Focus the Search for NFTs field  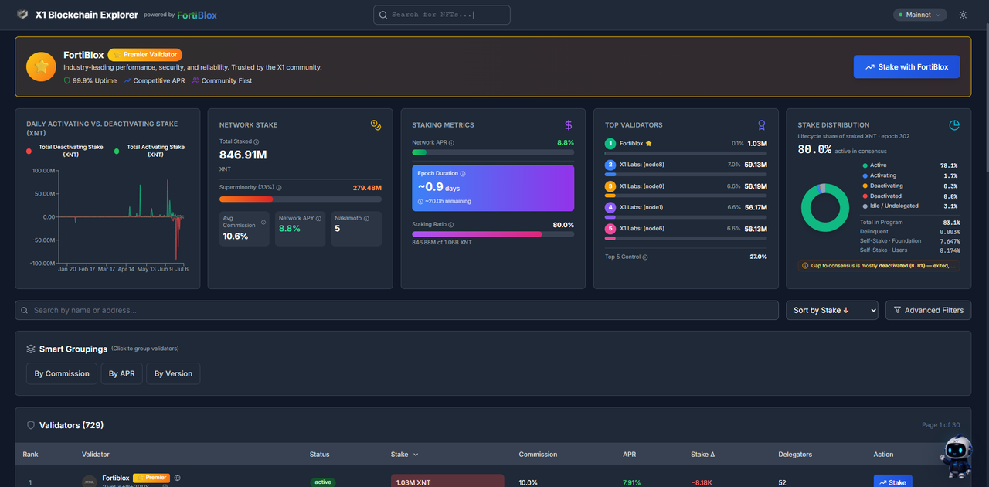click(x=442, y=15)
